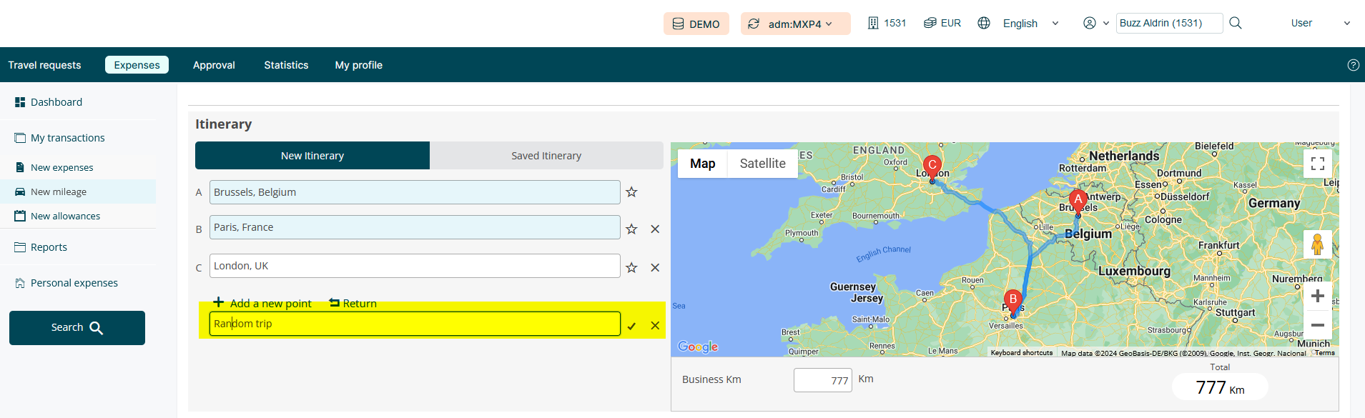
Task: Favorite the Brussels, Belgium waypoint star
Action: click(631, 192)
